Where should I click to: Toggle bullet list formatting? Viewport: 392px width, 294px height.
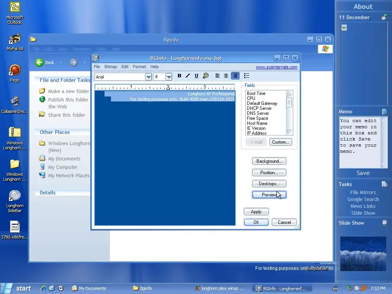click(x=247, y=76)
